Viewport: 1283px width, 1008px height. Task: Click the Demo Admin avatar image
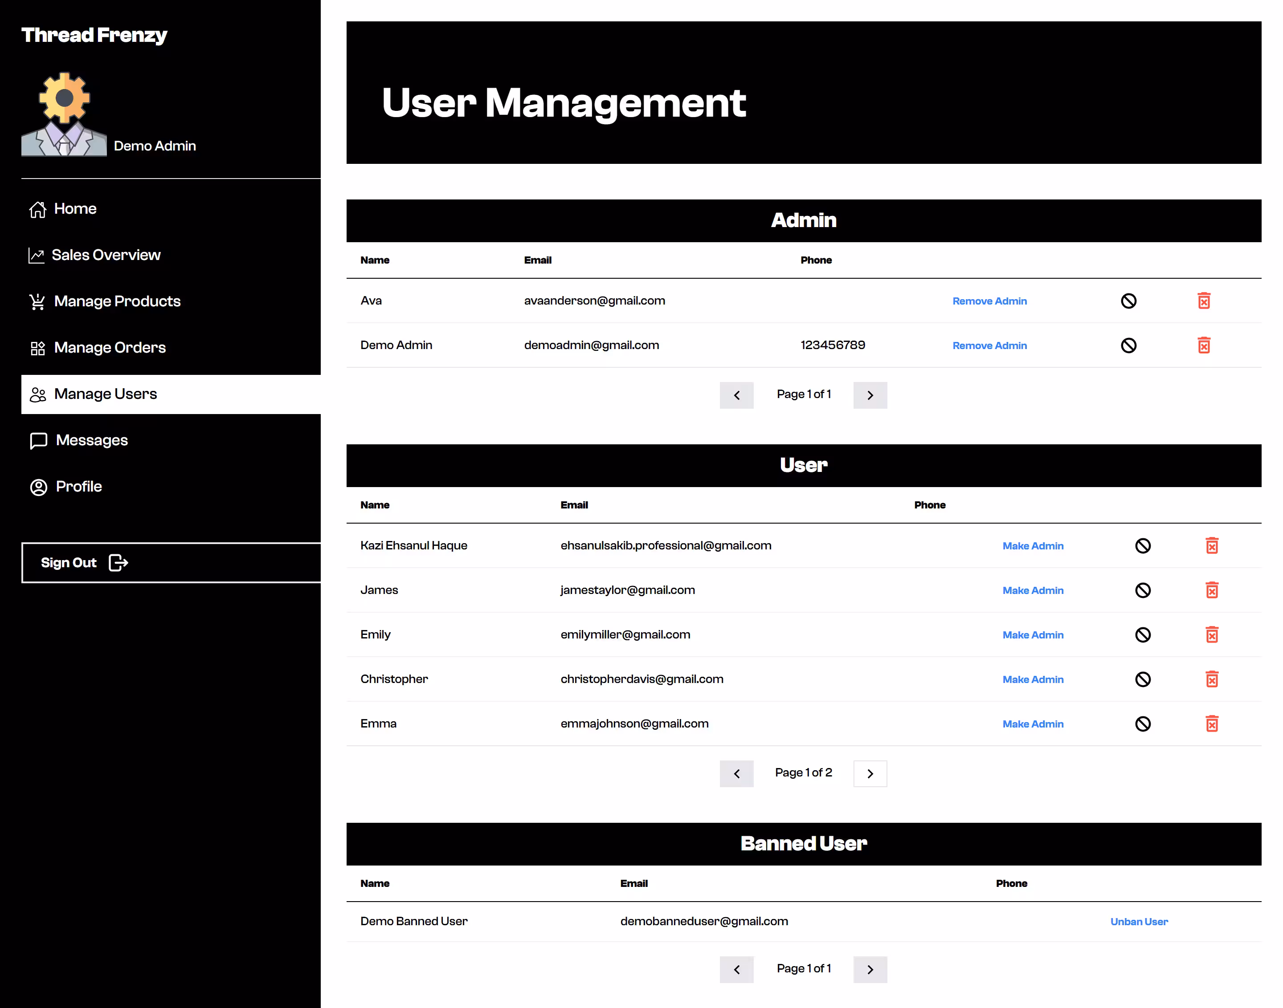(64, 114)
